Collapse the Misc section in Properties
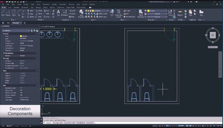The image size is (223, 128). point(37,86)
